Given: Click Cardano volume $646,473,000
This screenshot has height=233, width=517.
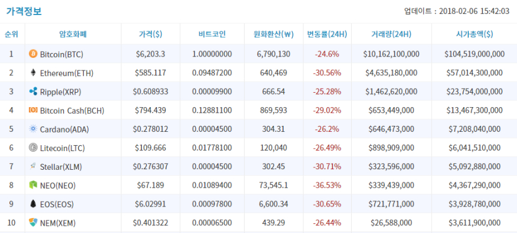Looking at the screenshot, I should click(391, 129).
